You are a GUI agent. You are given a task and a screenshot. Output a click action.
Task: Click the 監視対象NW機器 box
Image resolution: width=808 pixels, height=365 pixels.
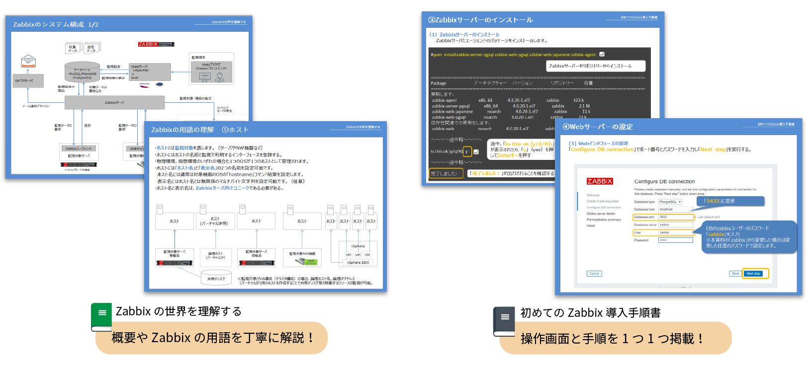pyautogui.click(x=302, y=257)
